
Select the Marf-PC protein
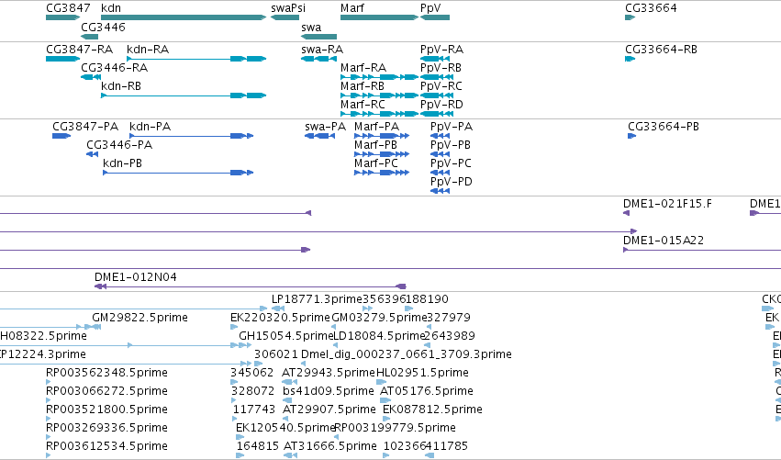point(376,163)
